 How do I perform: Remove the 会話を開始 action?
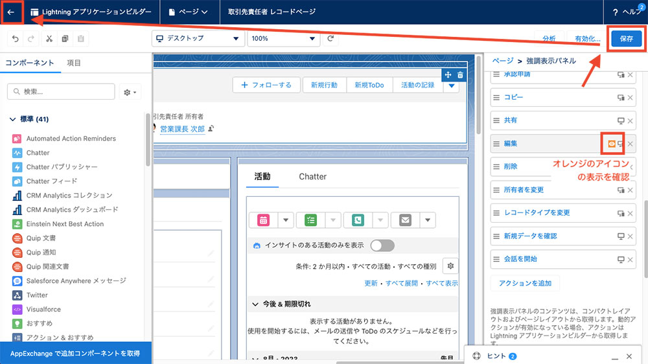[631, 260]
